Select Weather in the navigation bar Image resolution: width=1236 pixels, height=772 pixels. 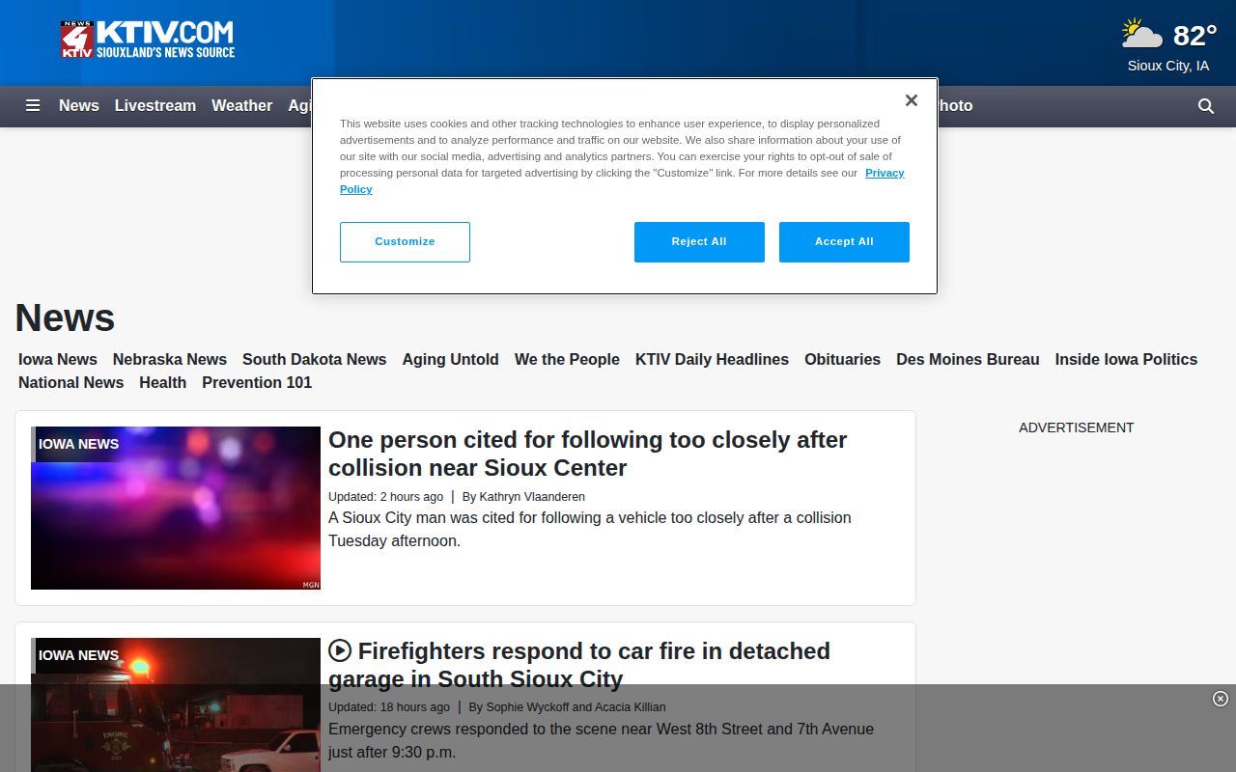click(x=241, y=106)
